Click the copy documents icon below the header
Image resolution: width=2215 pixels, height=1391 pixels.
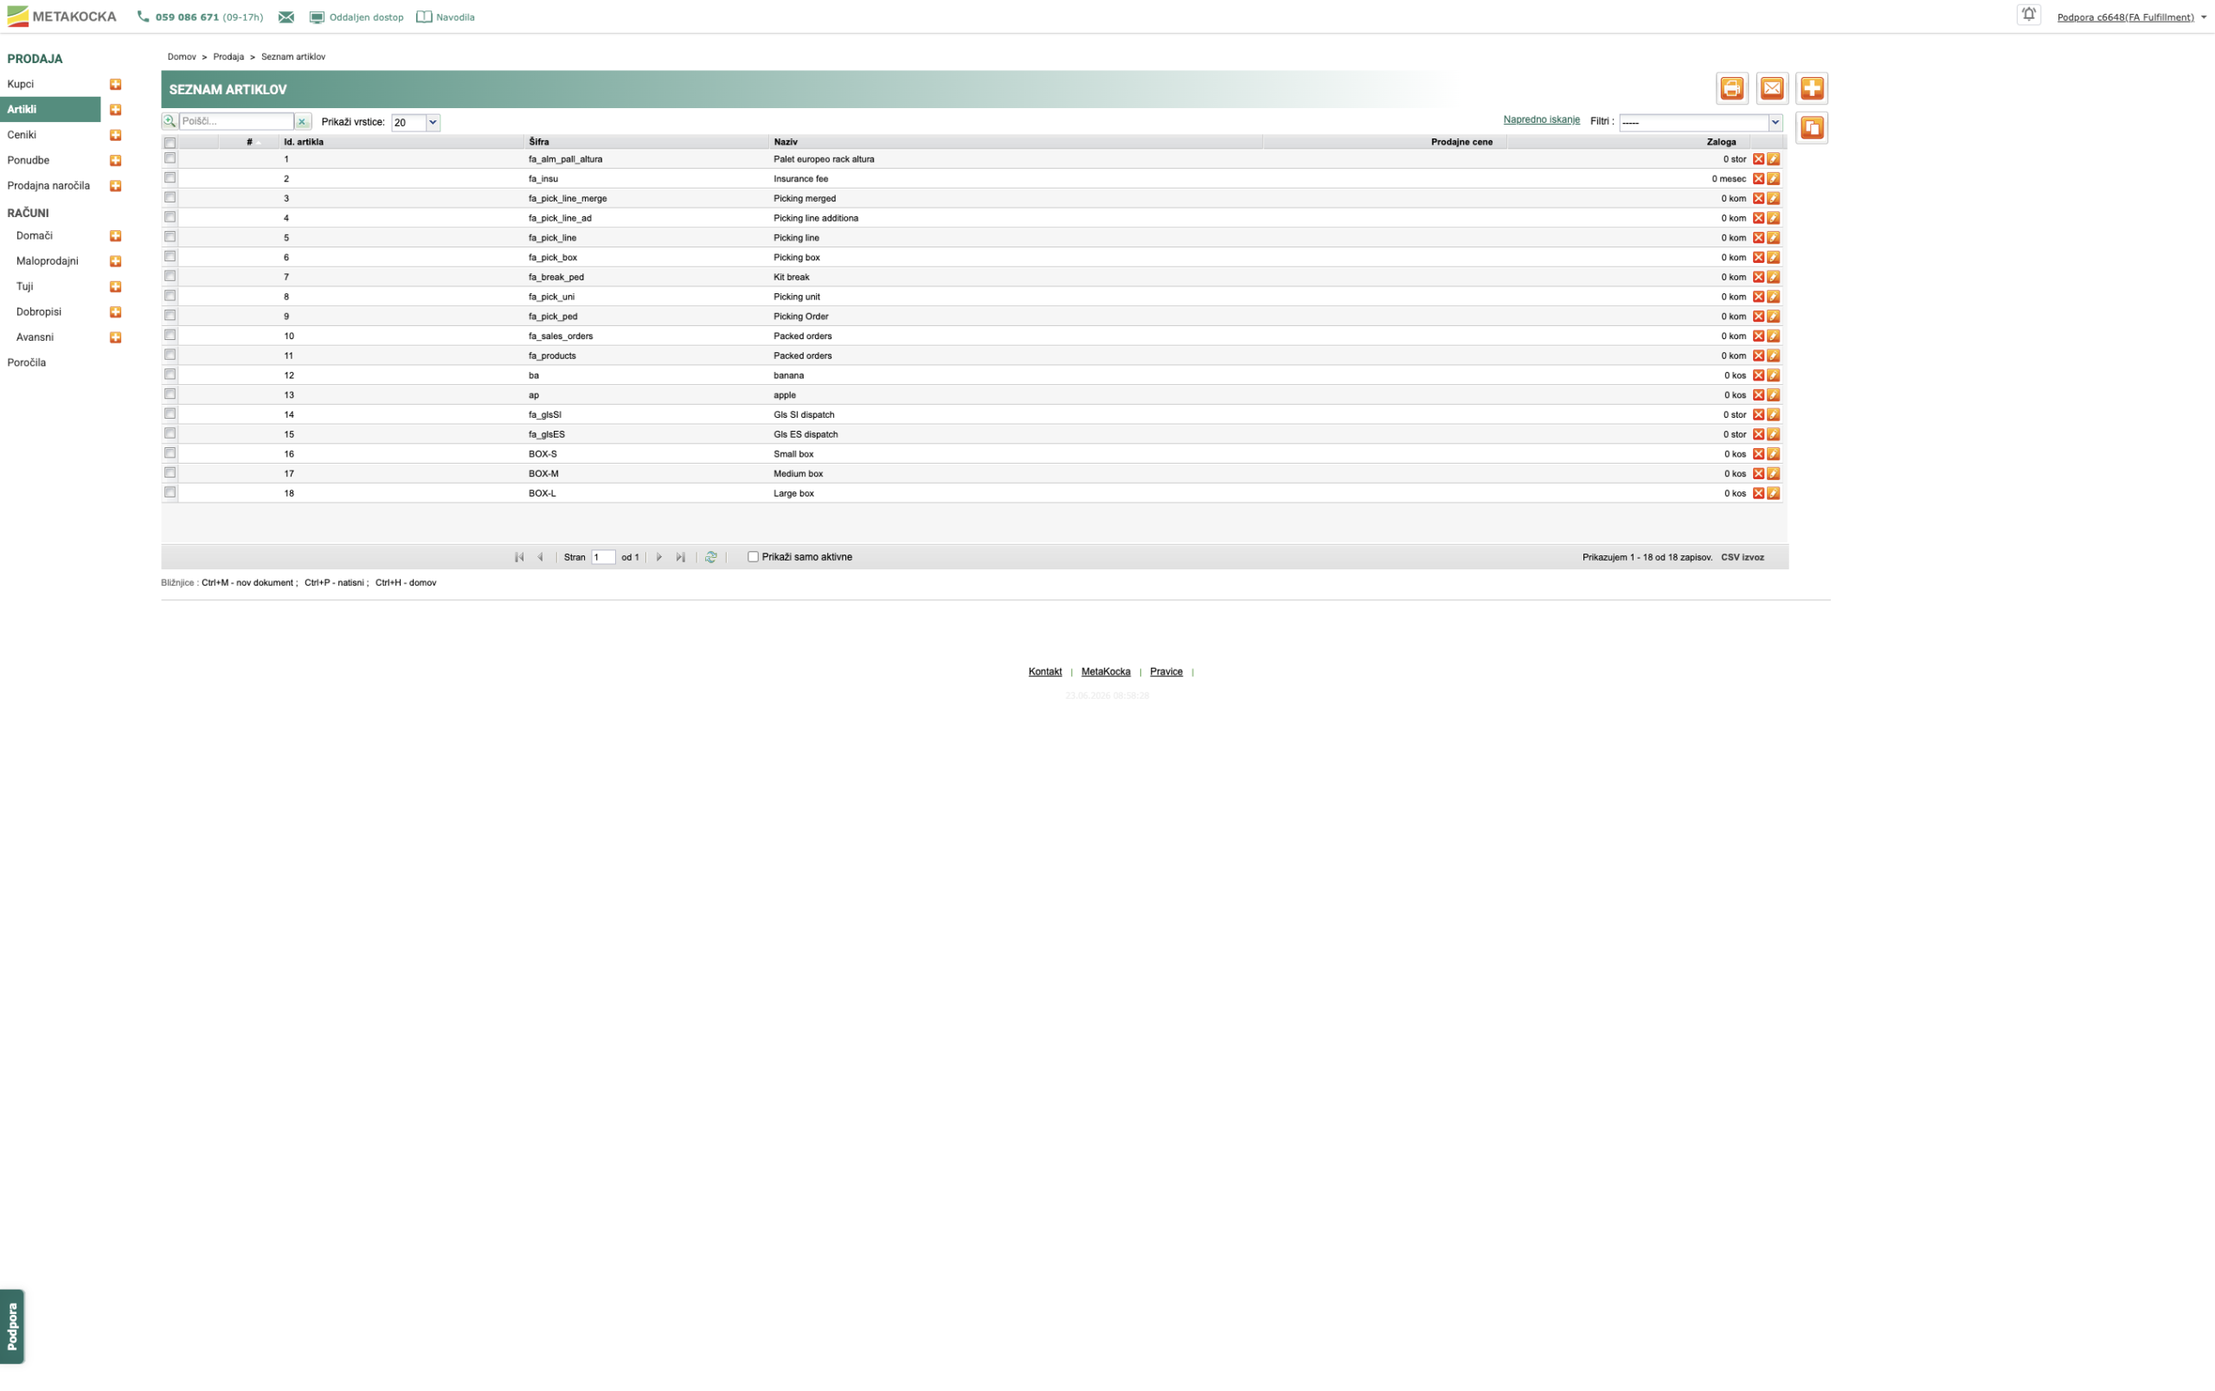[x=1811, y=128]
